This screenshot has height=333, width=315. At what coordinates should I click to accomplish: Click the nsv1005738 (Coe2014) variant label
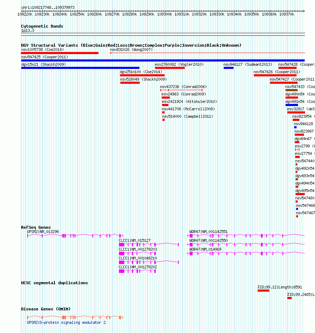pyautogui.click(x=42, y=49)
